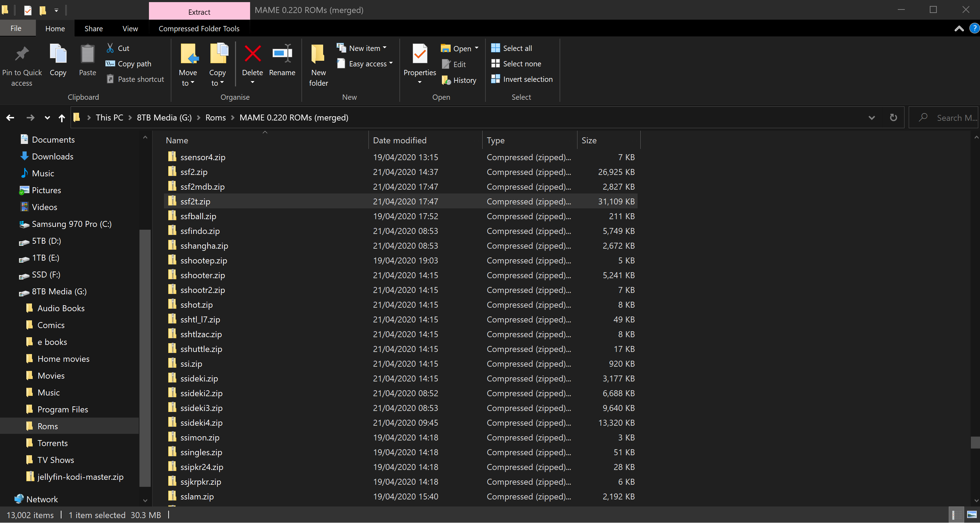980x523 pixels.
Task: Open Explorer help question mark
Action: click(x=974, y=28)
